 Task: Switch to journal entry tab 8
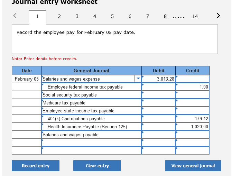click(165, 16)
